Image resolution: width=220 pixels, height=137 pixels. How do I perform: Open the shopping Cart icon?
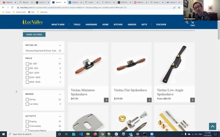point(193,23)
